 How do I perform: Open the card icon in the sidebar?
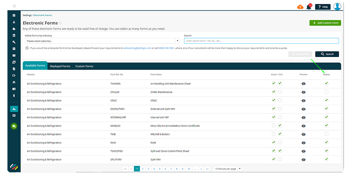pyautogui.click(x=14, y=55)
